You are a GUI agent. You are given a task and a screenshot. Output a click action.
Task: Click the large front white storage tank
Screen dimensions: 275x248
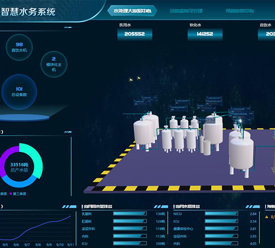click(x=241, y=156)
